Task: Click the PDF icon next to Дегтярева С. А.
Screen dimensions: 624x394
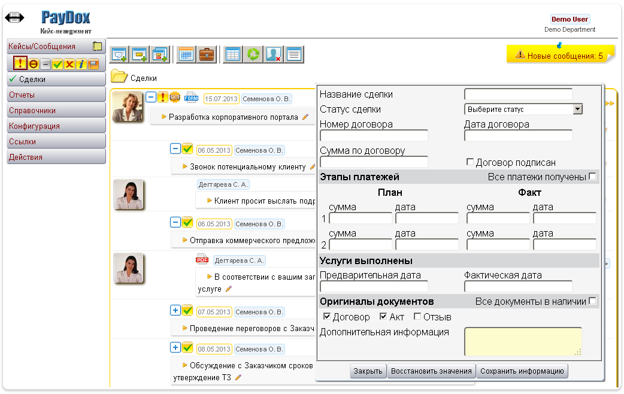Action: coord(202,259)
